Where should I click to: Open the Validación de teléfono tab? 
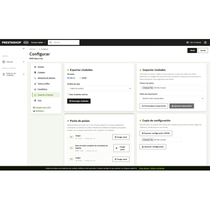tap(46, 78)
